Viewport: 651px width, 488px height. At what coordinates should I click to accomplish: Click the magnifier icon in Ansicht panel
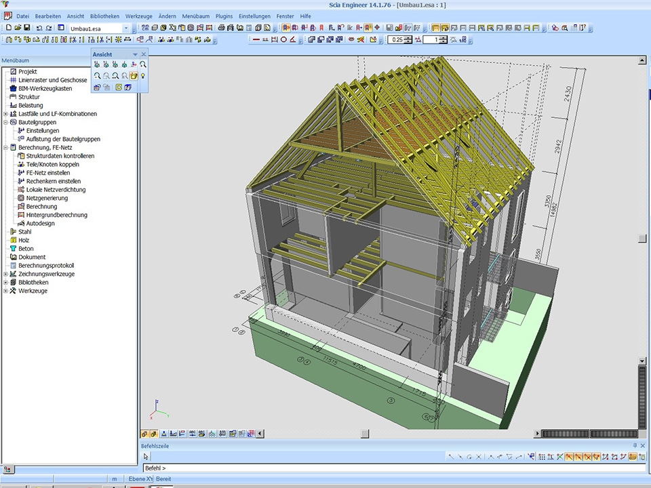pos(144,64)
